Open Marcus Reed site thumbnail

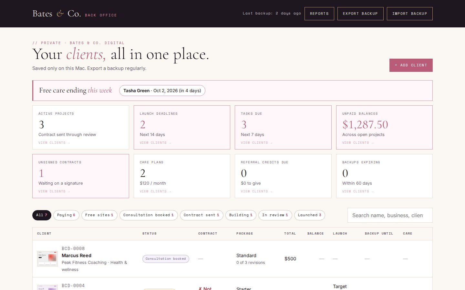pos(47,259)
